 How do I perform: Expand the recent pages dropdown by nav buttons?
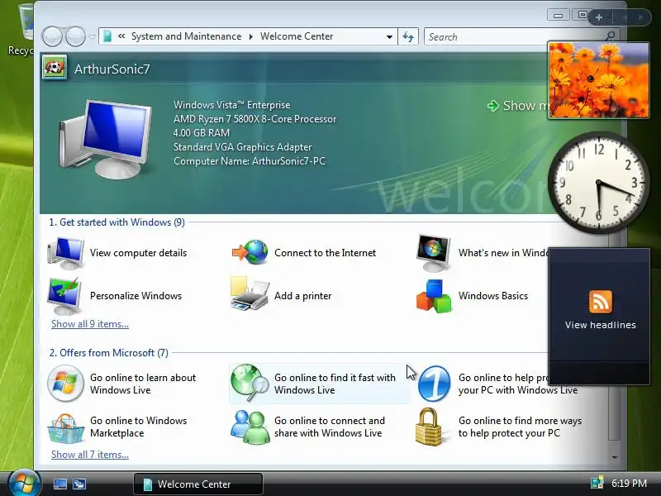(92, 37)
